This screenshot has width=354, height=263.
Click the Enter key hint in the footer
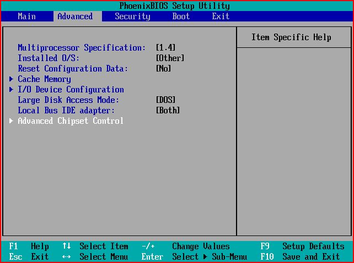152,256
